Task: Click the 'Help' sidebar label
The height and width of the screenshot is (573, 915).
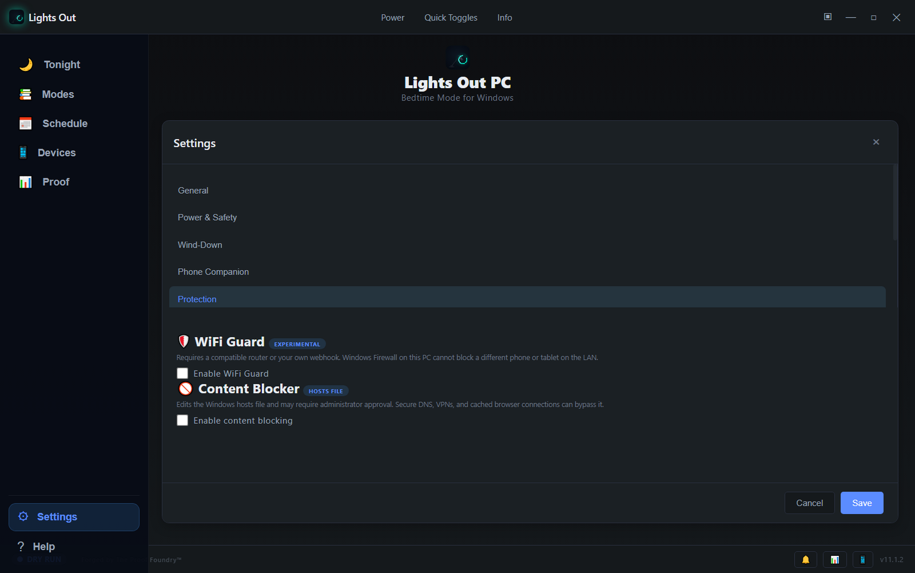Action: pos(44,546)
